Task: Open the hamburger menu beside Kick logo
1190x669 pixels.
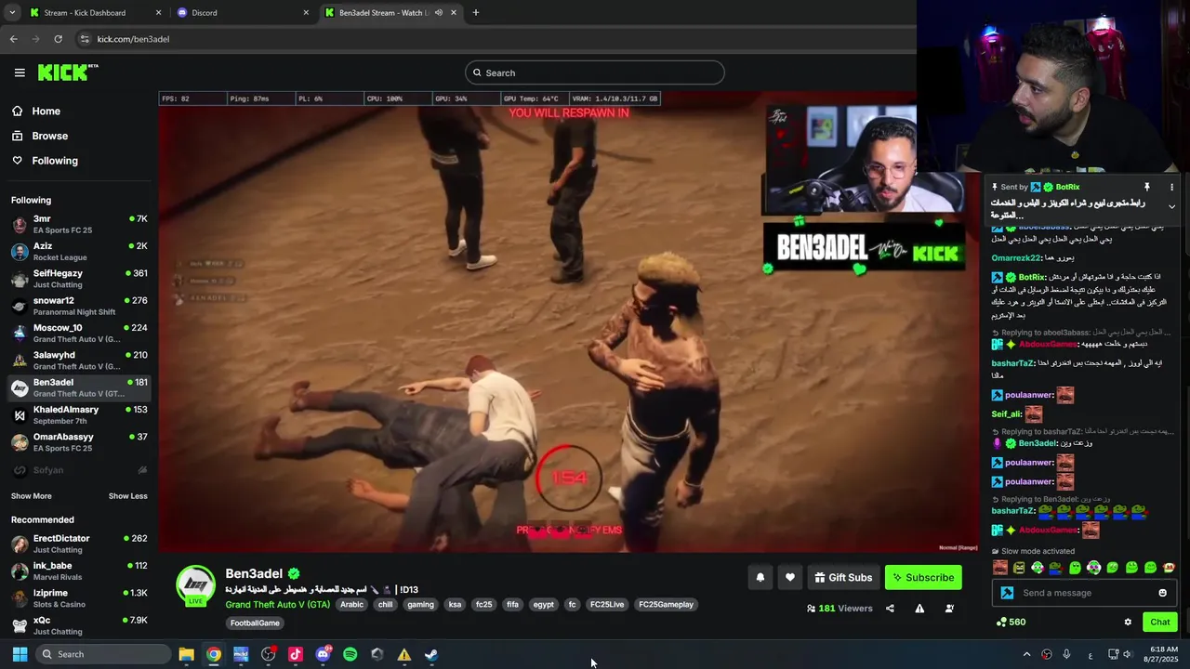Action: pyautogui.click(x=20, y=72)
